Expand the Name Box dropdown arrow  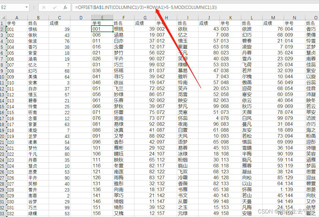click(x=26, y=7)
